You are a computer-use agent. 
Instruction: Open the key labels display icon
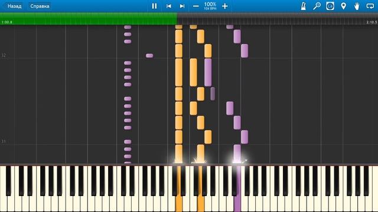[330, 6]
